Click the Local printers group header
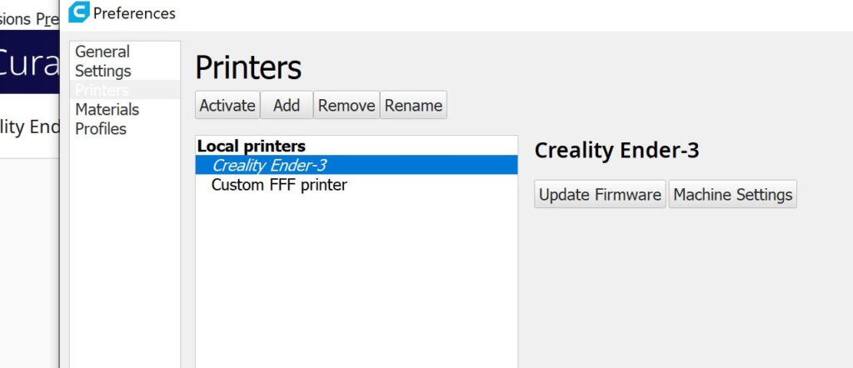This screenshot has height=368, width=853. pos(252,146)
